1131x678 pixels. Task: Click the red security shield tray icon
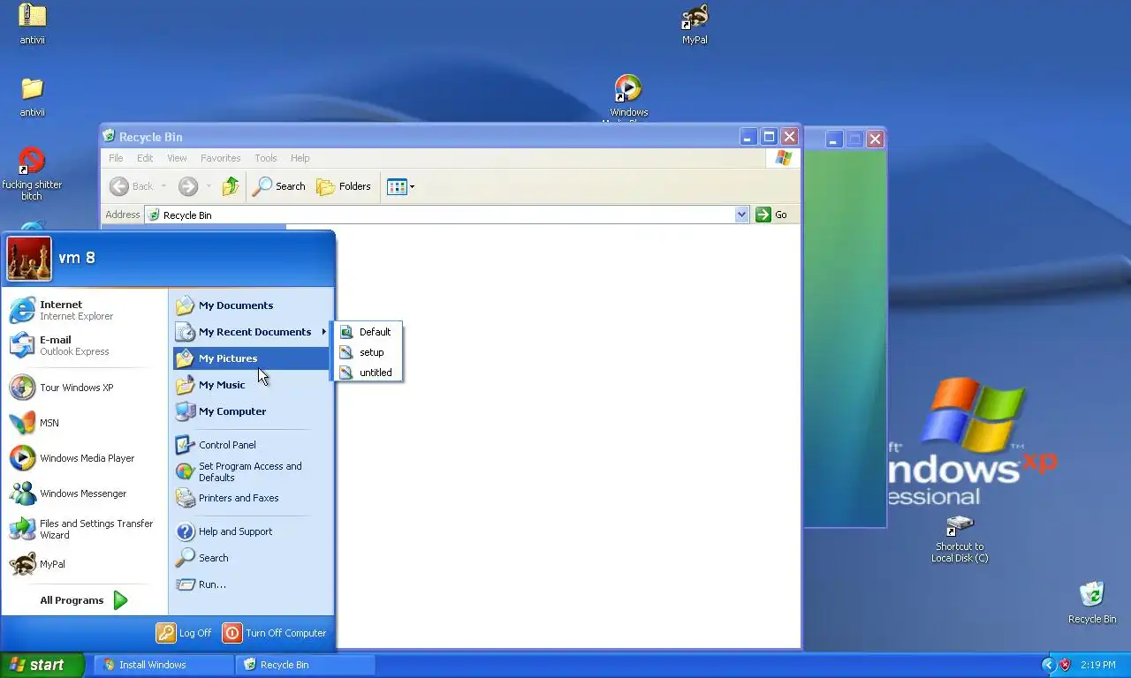1065,665
